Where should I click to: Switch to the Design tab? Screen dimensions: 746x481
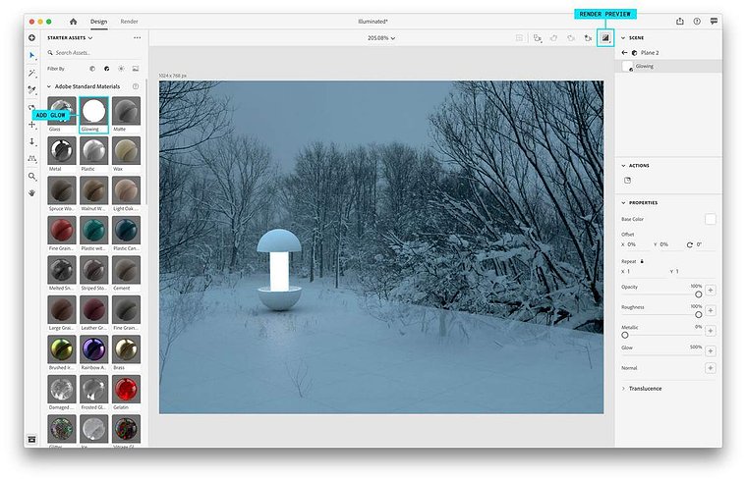tap(98, 22)
